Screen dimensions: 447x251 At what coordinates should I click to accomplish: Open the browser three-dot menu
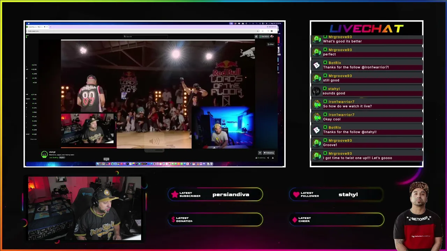(276, 31)
